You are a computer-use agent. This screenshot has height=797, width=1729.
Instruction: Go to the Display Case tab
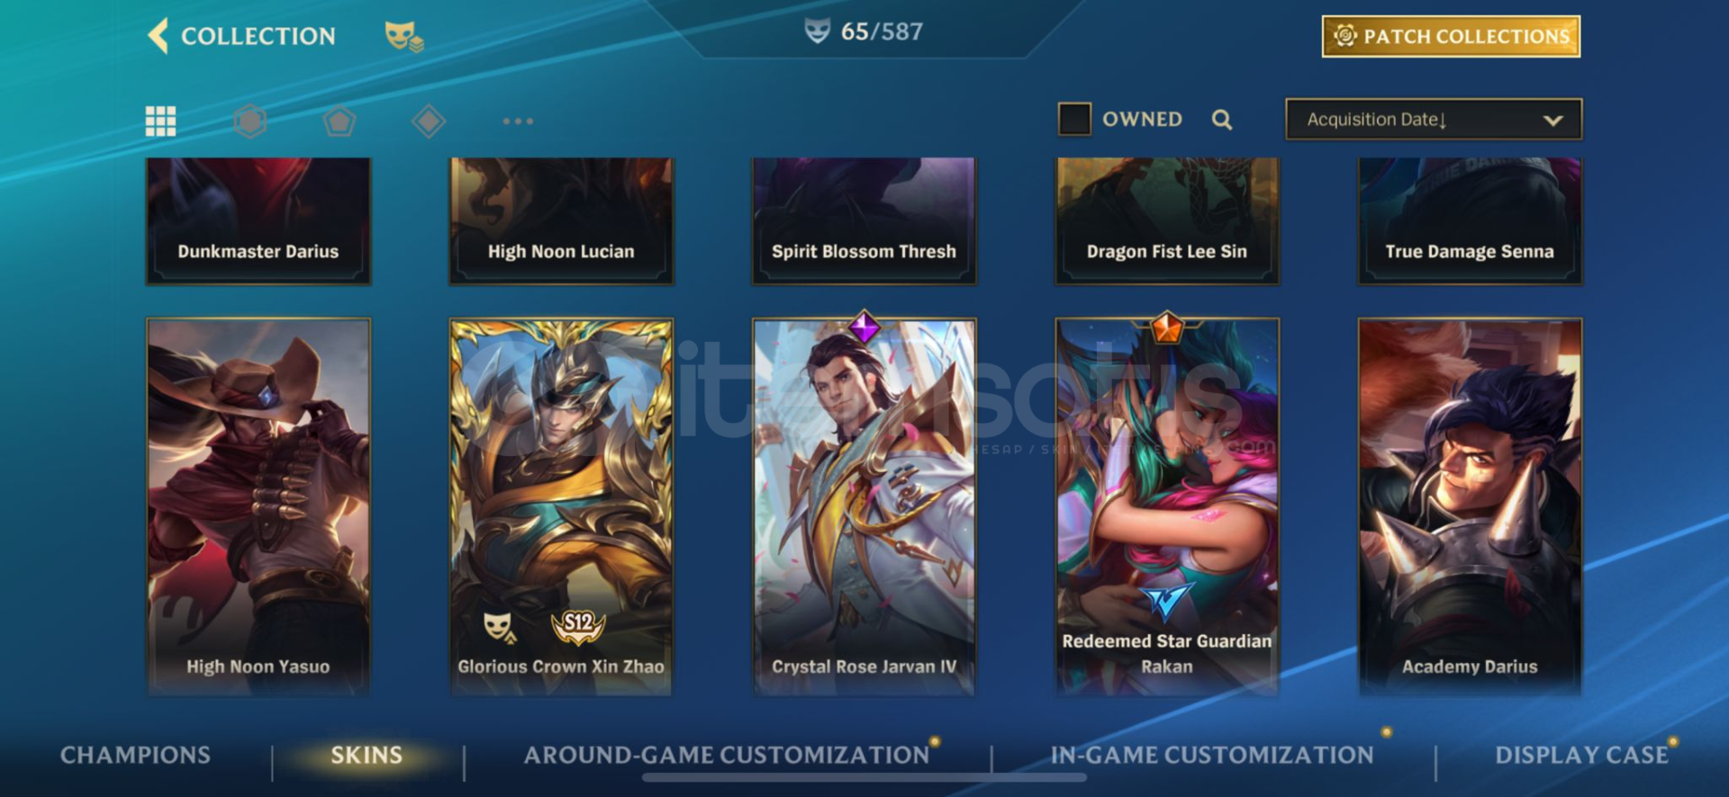[x=1581, y=755]
